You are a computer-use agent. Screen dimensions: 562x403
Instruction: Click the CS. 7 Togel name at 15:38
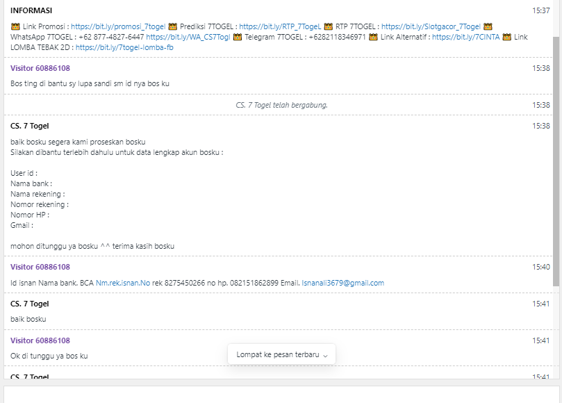point(30,126)
